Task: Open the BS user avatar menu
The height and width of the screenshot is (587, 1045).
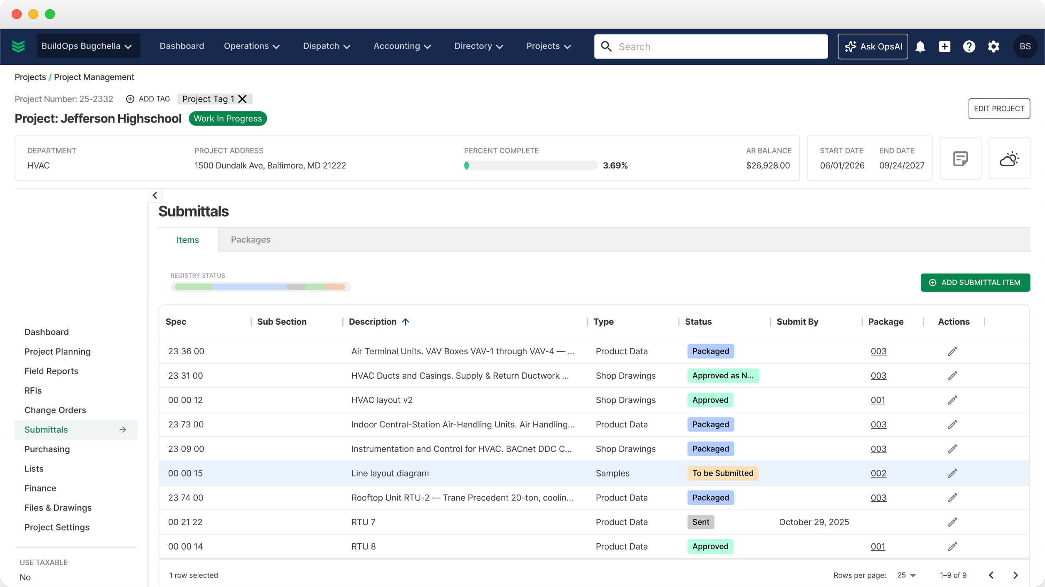Action: click(x=1025, y=46)
